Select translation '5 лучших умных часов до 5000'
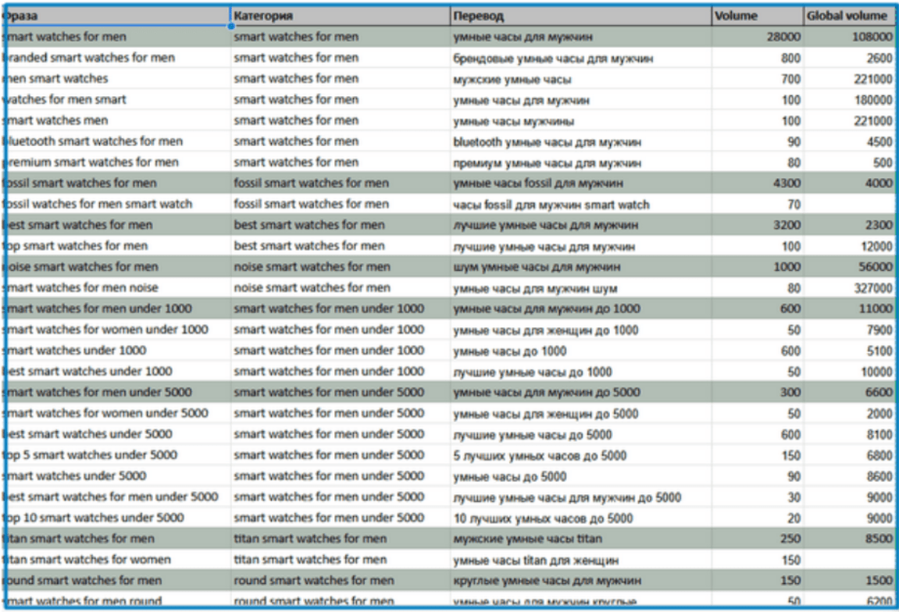This screenshot has height=612, width=899. point(581,455)
